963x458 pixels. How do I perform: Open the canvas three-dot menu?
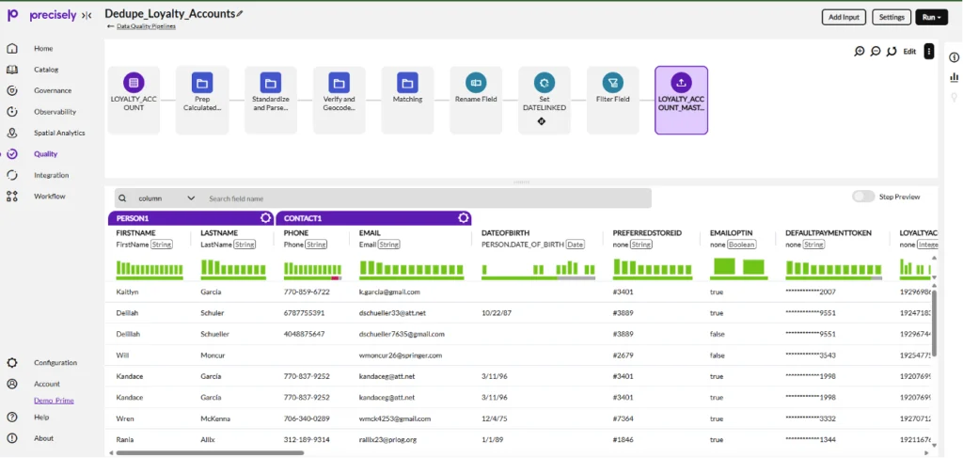pos(928,52)
